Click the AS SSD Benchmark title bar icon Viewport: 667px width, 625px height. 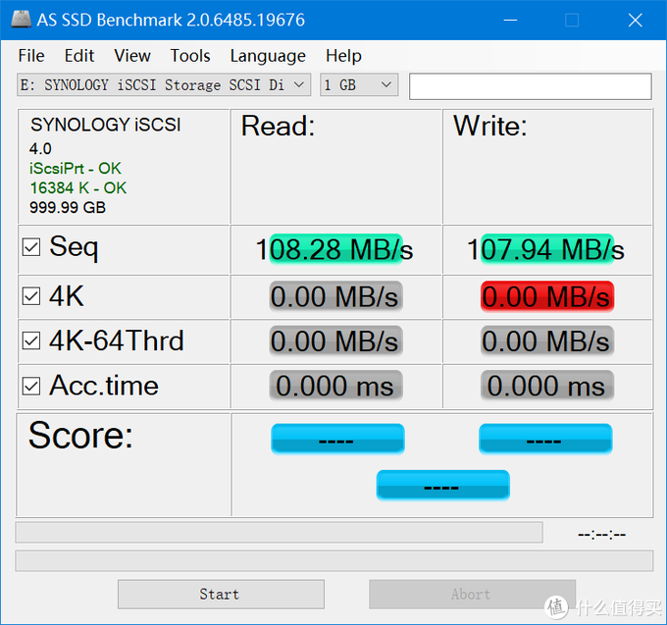tap(21, 20)
